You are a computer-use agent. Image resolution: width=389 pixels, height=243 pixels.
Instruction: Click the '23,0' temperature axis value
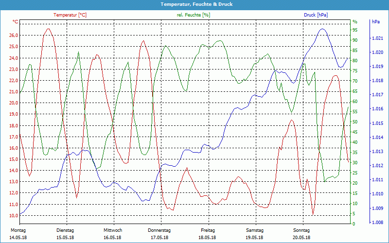[14, 69]
